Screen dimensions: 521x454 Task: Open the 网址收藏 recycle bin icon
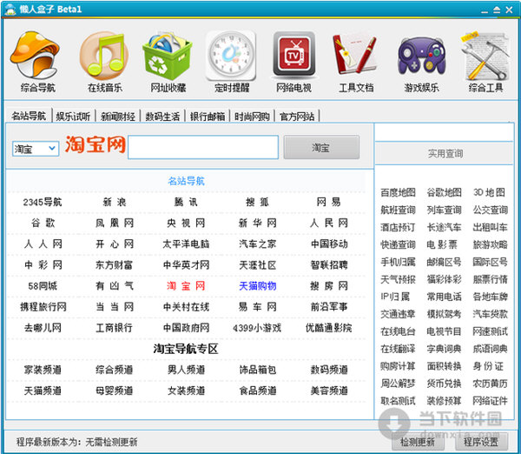tap(168, 56)
